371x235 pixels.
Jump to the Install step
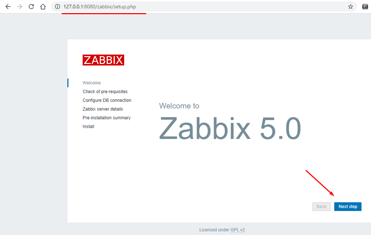coord(88,127)
